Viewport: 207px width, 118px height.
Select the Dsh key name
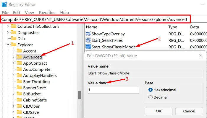pos(21,39)
